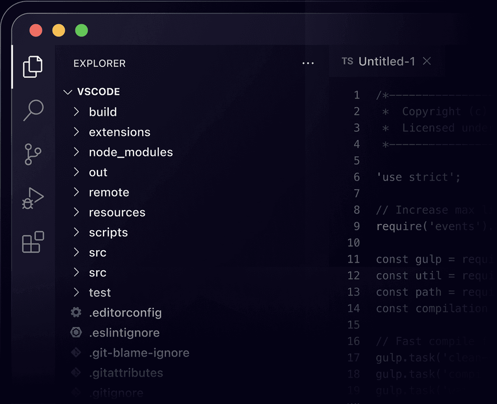Open the Extensions blocks icon in activity bar
497x404 pixels.
point(33,242)
